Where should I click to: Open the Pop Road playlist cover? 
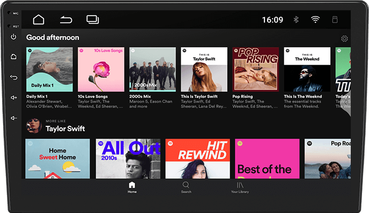pos(328,159)
